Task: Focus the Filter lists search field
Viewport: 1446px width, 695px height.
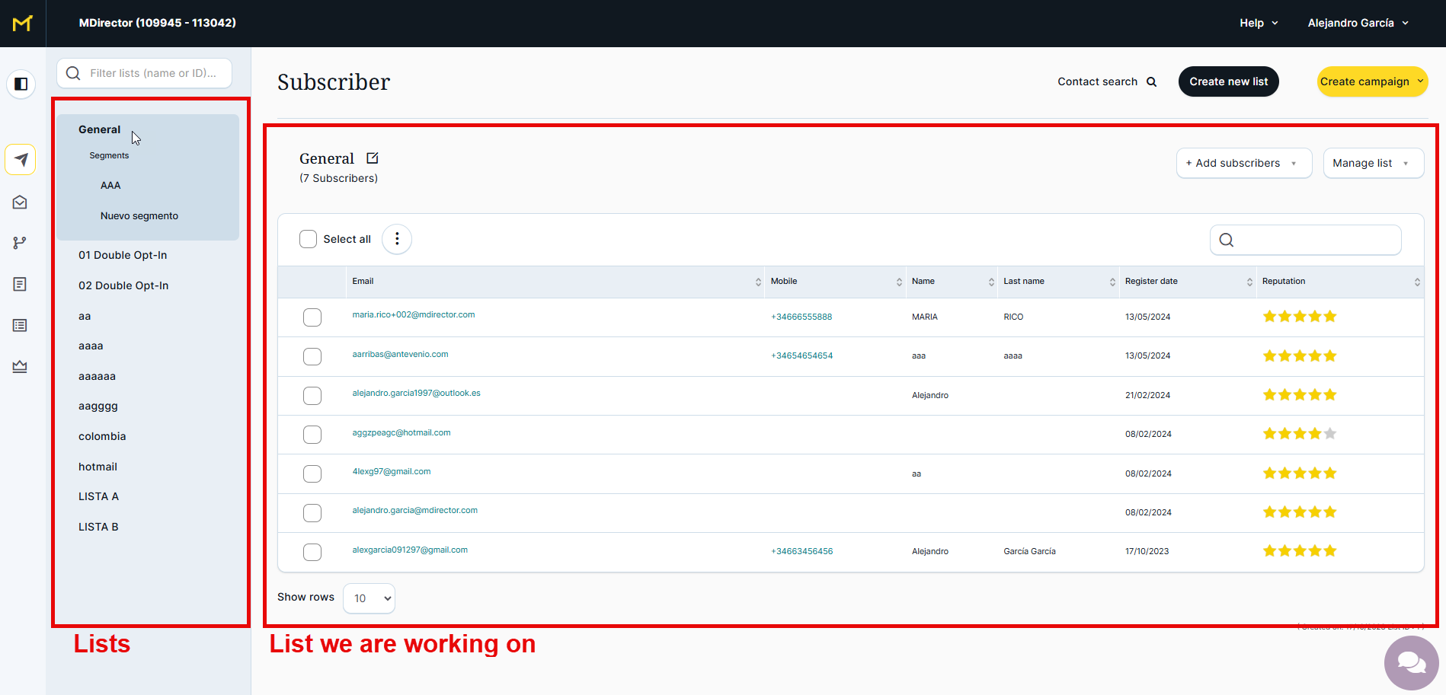Action: pos(152,73)
